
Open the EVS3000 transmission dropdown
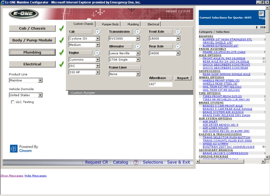138,39
